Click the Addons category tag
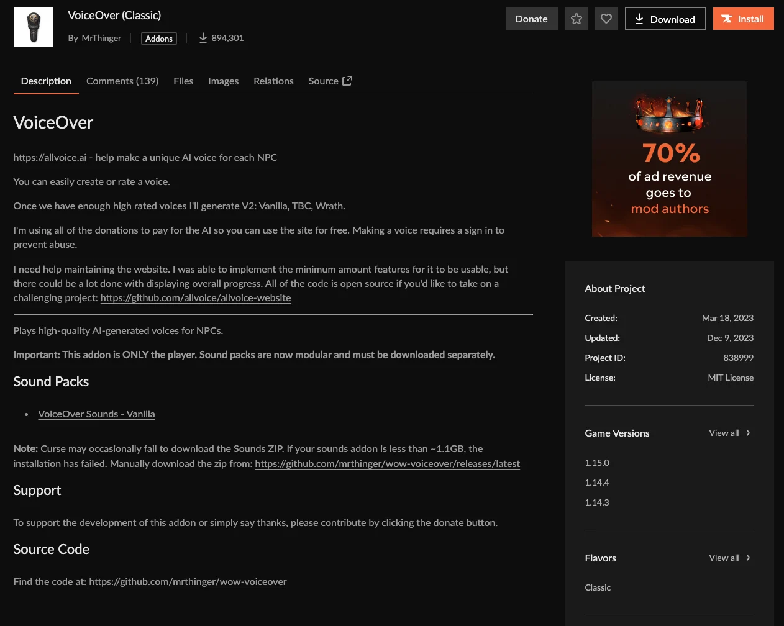The image size is (784, 626). [159, 39]
